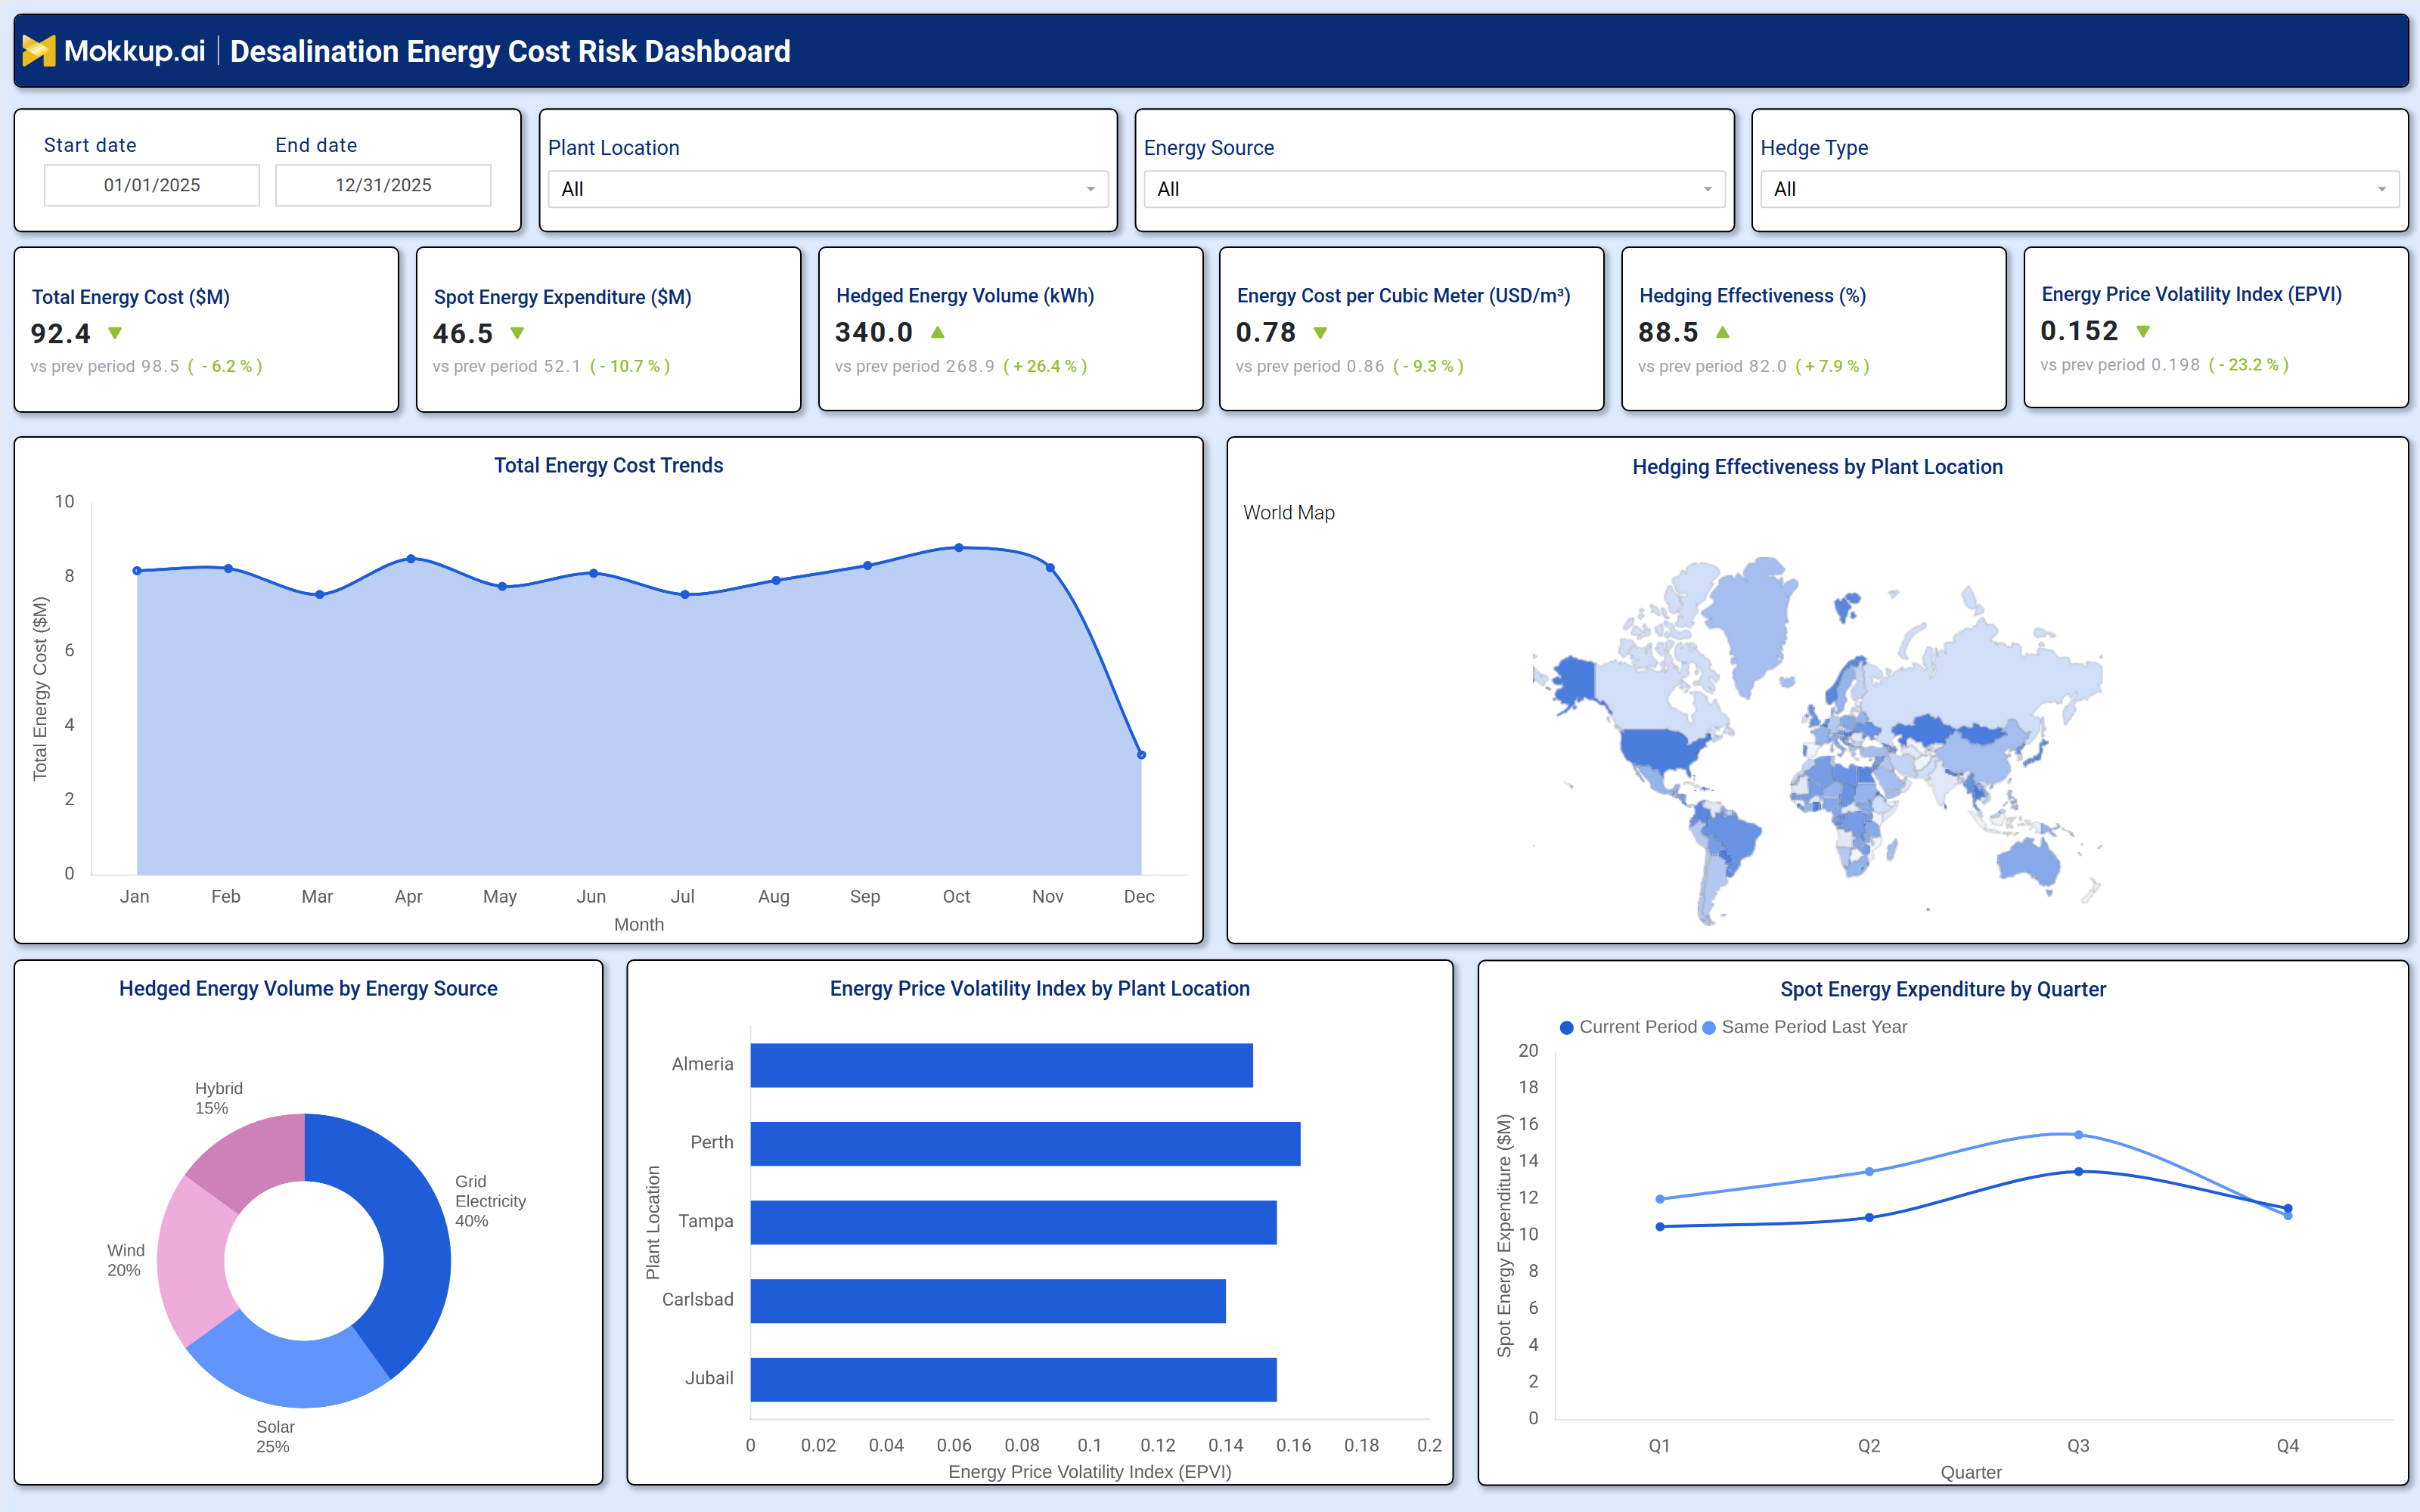
Task: Click the Carlsbad volatility bar
Action: 988,1300
